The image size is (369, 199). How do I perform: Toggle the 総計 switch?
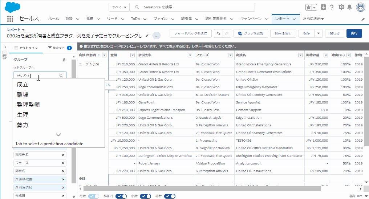coord(170,196)
